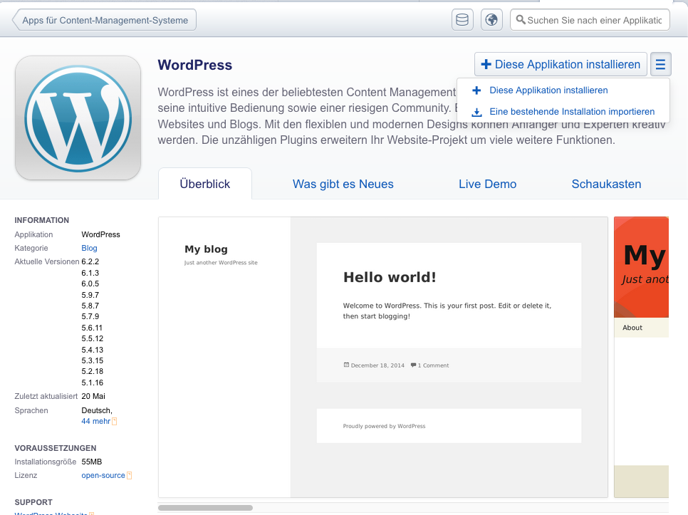Click the external link icon beside open-source

[x=130, y=476]
